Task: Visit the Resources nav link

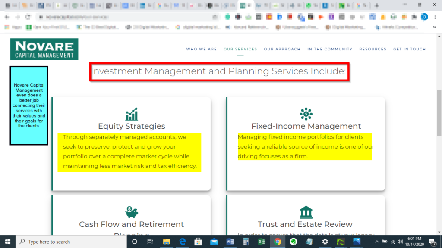Action: 373,49
